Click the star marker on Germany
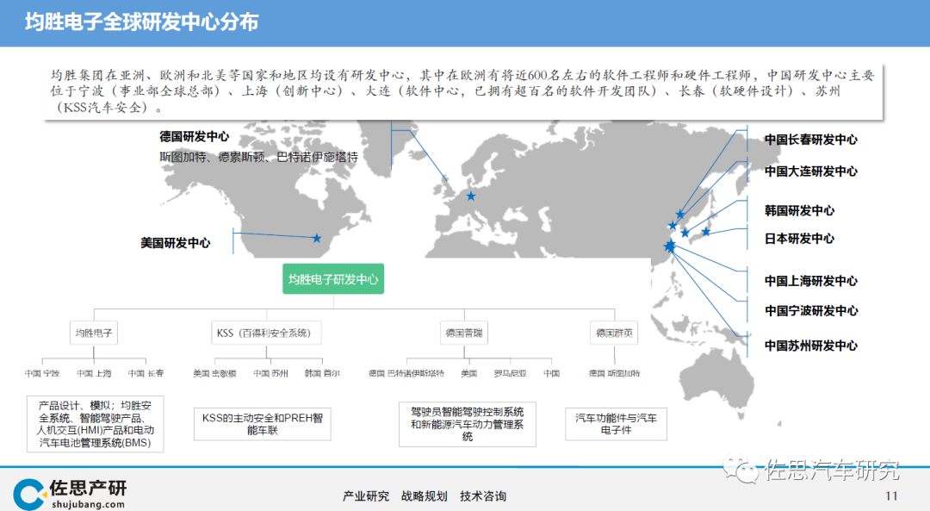Viewport: 930px width, 511px height. (x=470, y=196)
